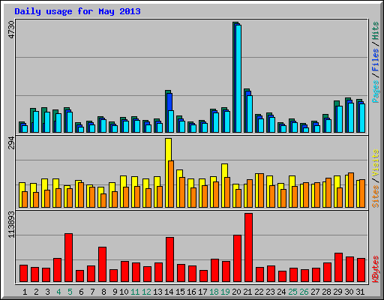Click the "Daily usage for May 2013" title
384x300 pixels.
tap(77, 11)
